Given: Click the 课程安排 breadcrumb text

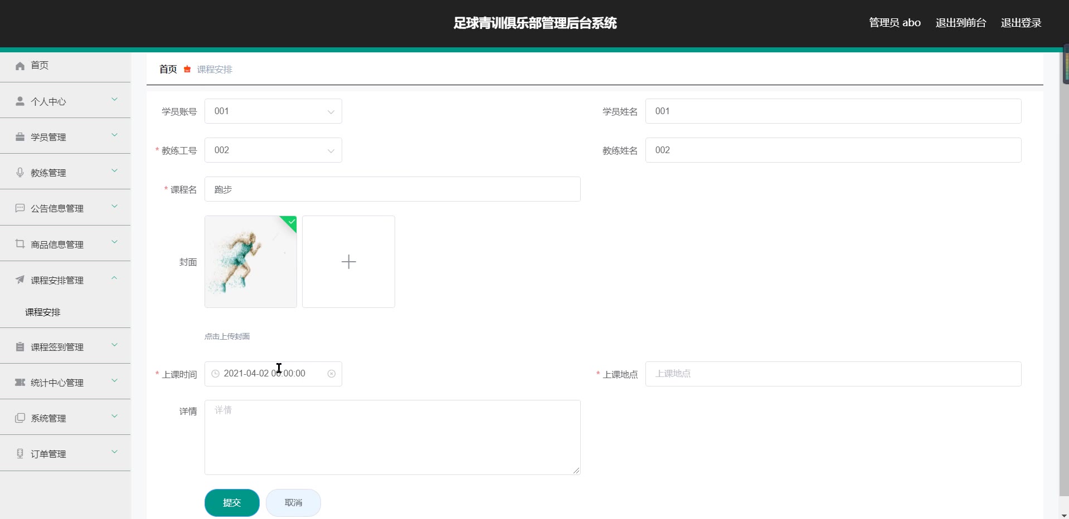Looking at the screenshot, I should click(x=215, y=69).
